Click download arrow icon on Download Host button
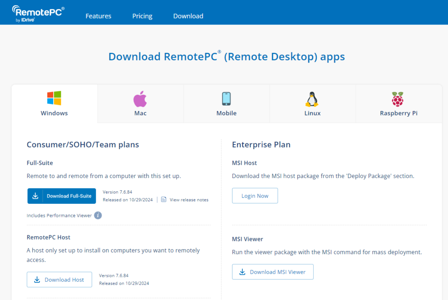The height and width of the screenshot is (300, 448). 37,280
